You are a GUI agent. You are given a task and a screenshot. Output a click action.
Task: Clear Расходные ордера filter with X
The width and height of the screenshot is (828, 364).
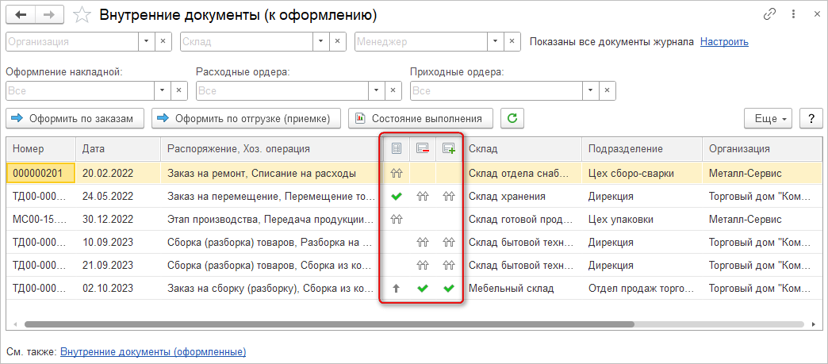coord(393,90)
